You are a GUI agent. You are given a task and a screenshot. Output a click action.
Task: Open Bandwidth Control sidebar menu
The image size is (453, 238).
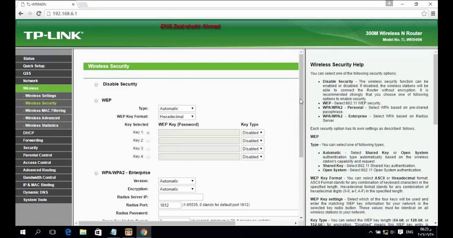tap(44, 178)
